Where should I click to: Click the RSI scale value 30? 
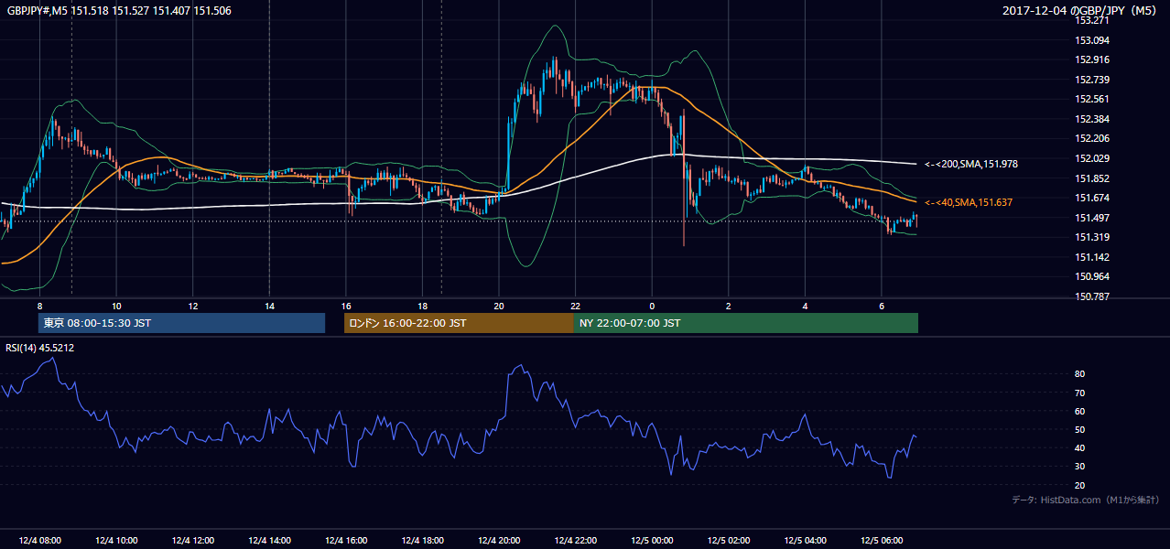(1080, 467)
